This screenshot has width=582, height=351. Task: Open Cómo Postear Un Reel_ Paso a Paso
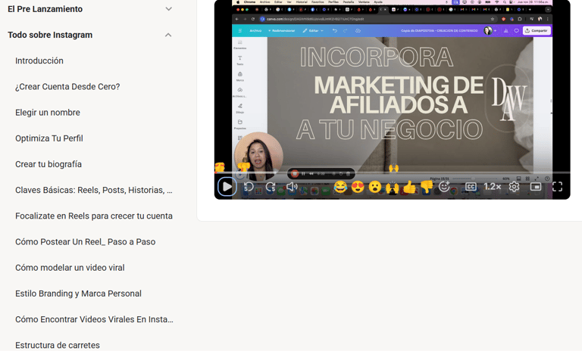86,242
